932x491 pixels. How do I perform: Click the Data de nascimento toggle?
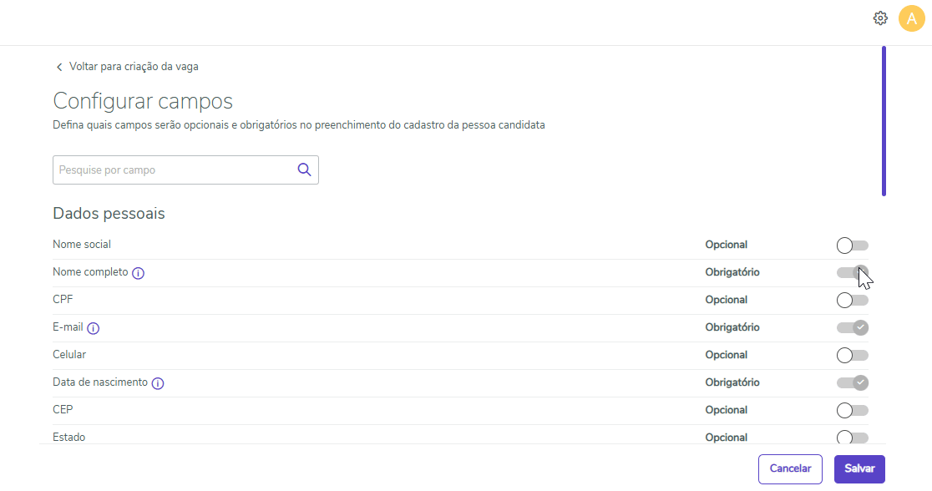[x=853, y=382]
